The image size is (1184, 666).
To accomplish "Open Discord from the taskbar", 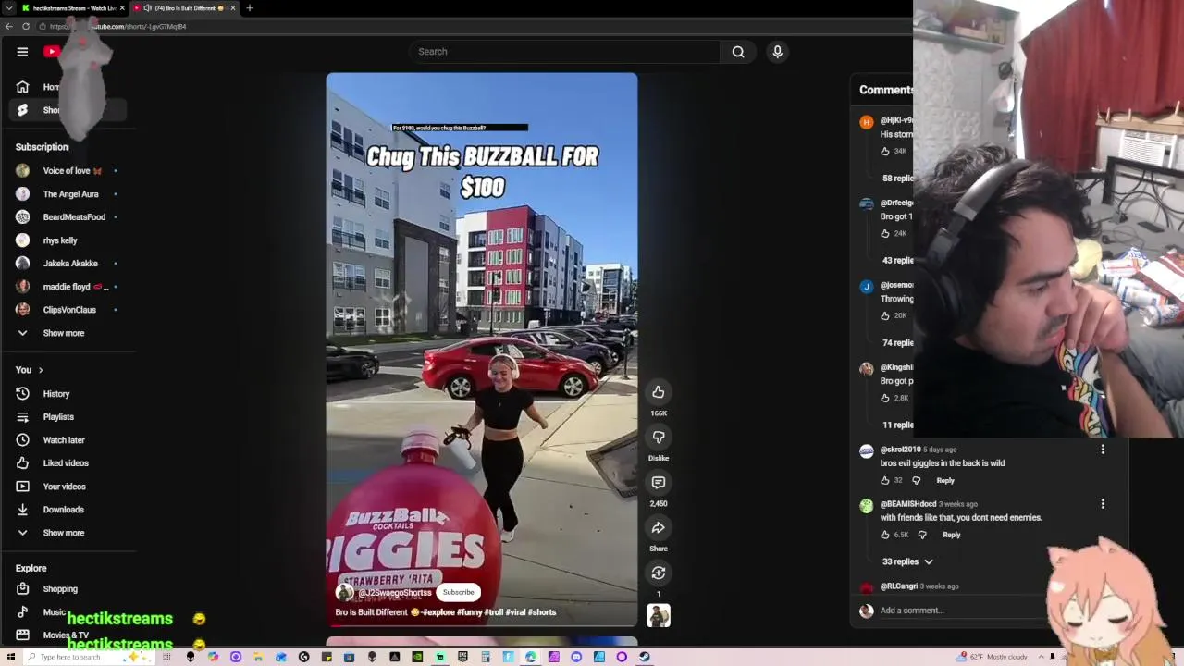I will [576, 658].
